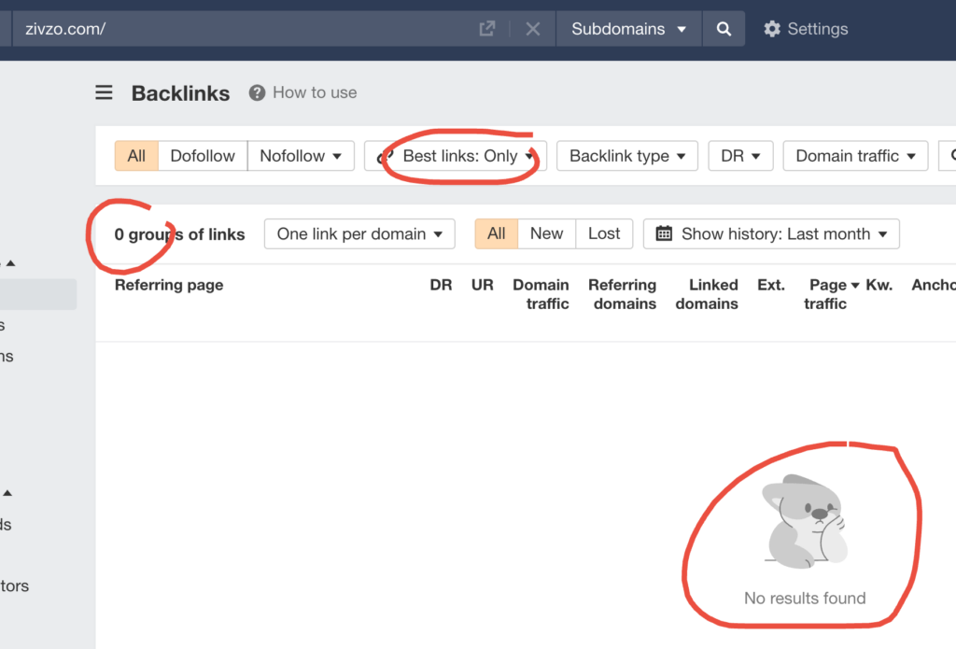Click the No results found message

[805, 599]
